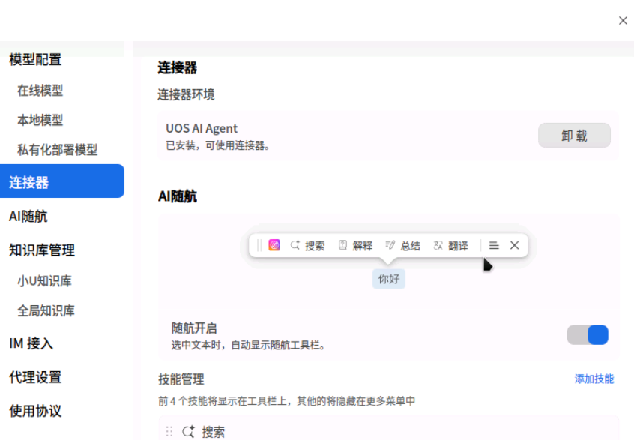
Task: Select 私有化部署模型 sidebar entry
Action: [58, 150]
